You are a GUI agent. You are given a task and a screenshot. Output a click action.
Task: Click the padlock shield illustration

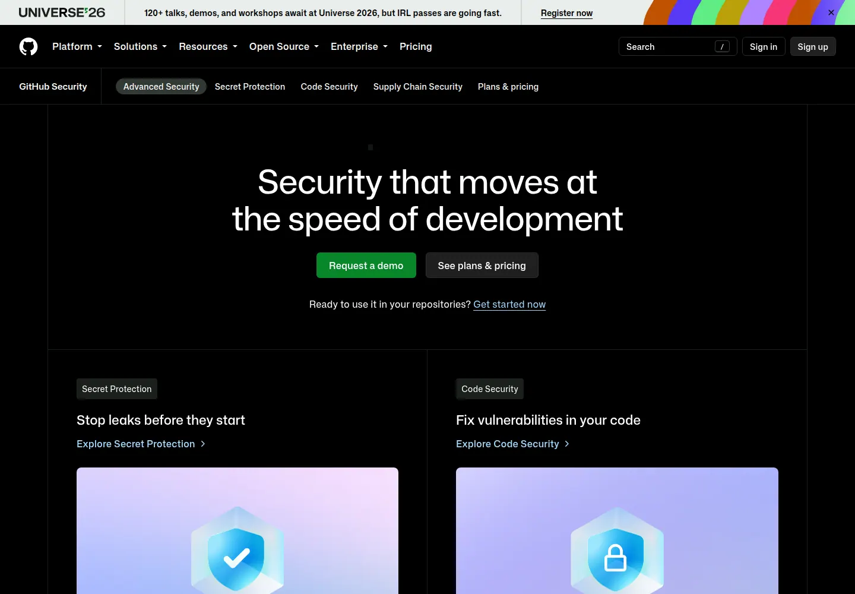[617, 551]
